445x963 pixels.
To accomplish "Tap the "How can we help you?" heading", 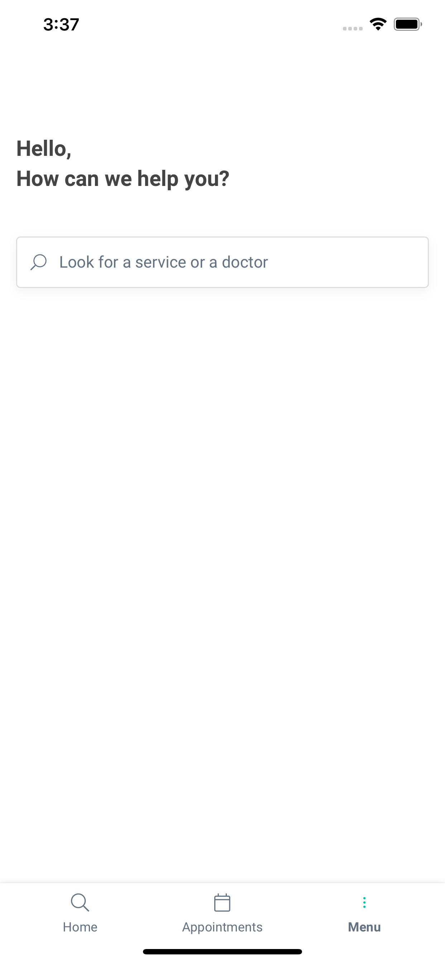I will pos(123,179).
